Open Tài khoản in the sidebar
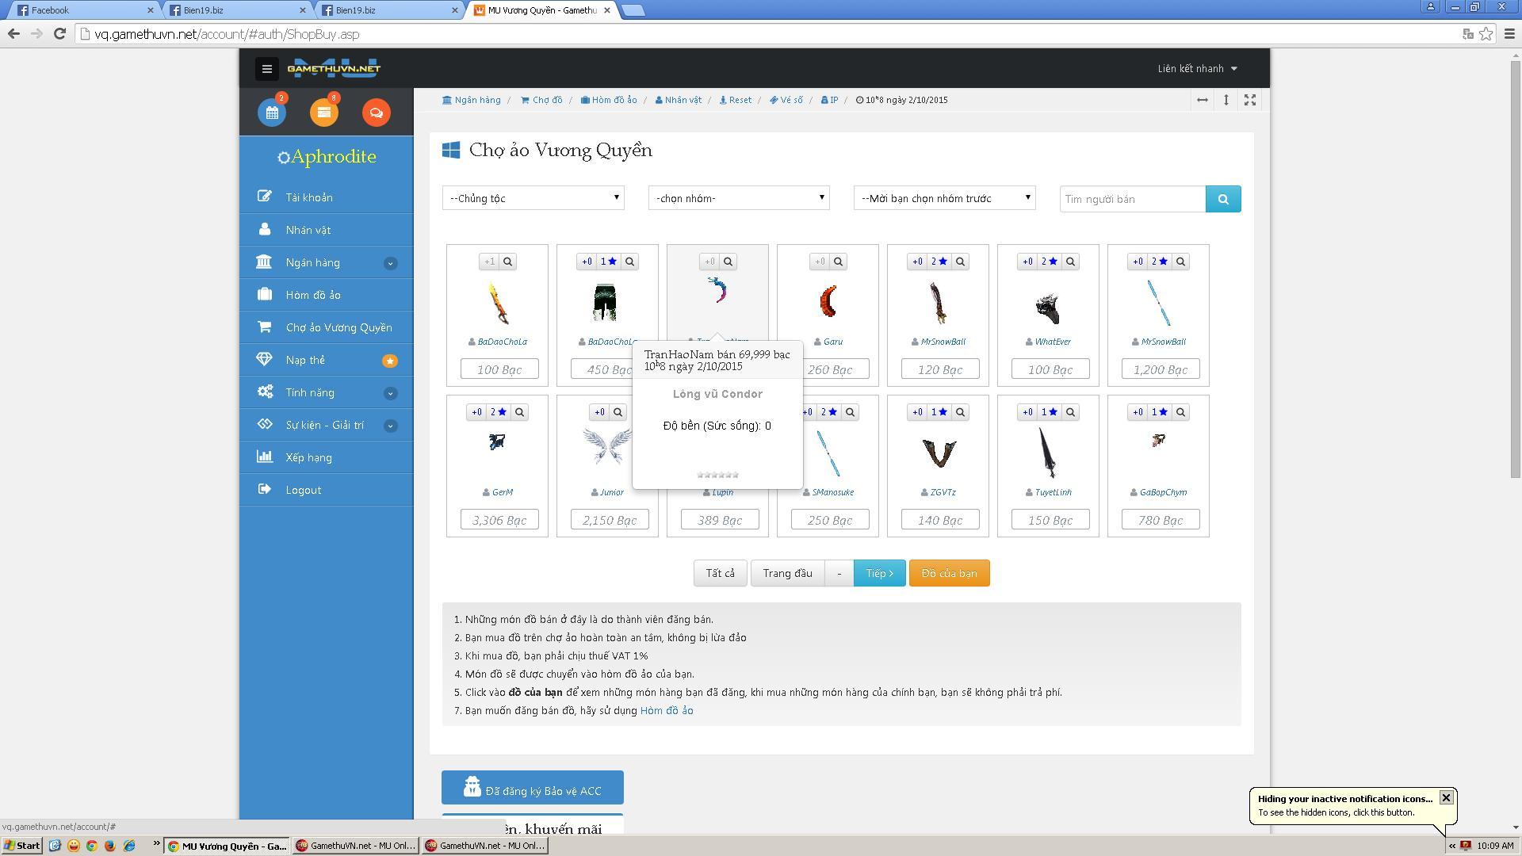 point(327,197)
